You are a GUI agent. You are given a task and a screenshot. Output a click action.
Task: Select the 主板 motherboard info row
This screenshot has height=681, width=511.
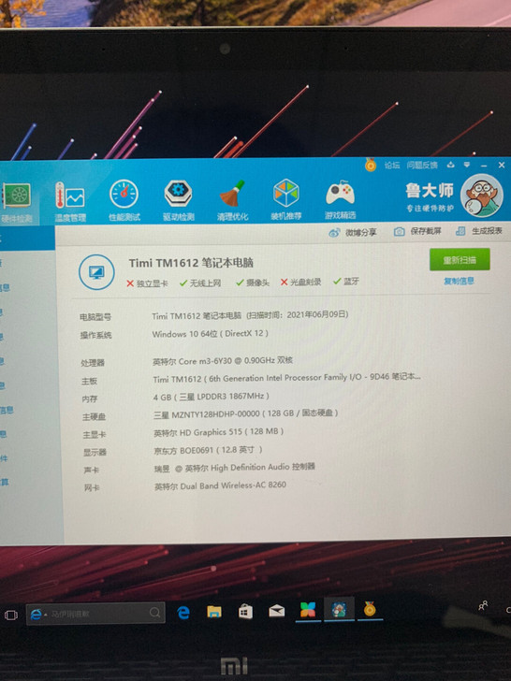click(x=250, y=379)
